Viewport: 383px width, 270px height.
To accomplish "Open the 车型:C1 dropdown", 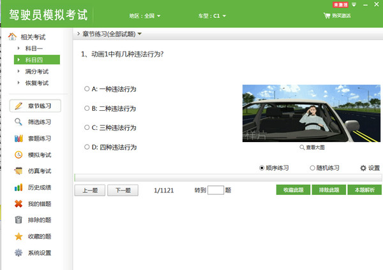I will point(212,16).
